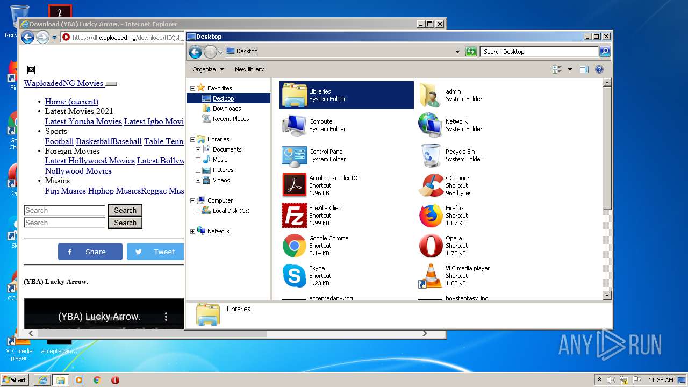The width and height of the screenshot is (688, 387).
Task: Select the admin user folder icon
Action: (431, 95)
